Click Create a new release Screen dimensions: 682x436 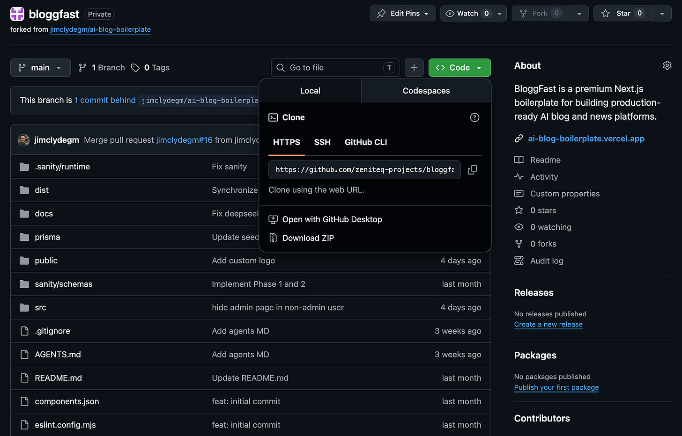pos(548,324)
